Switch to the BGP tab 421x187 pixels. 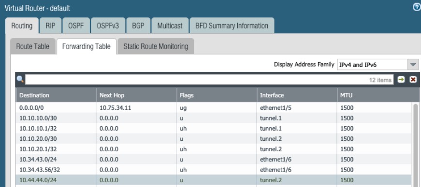pos(138,26)
